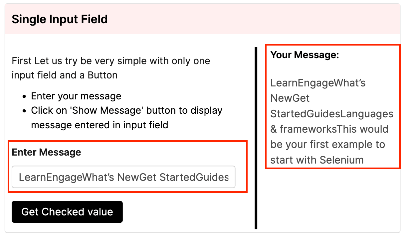412x242 pixels.
Task: Click the LearnEngageWhat's NewGet text in the message panel
Action: click(x=318, y=83)
